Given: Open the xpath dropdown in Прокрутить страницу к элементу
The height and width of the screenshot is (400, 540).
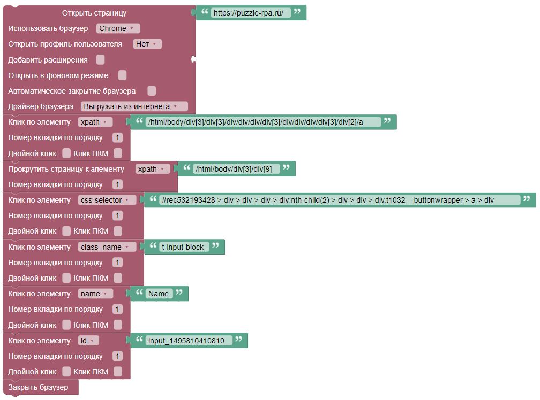Looking at the screenshot, I should pos(153,169).
